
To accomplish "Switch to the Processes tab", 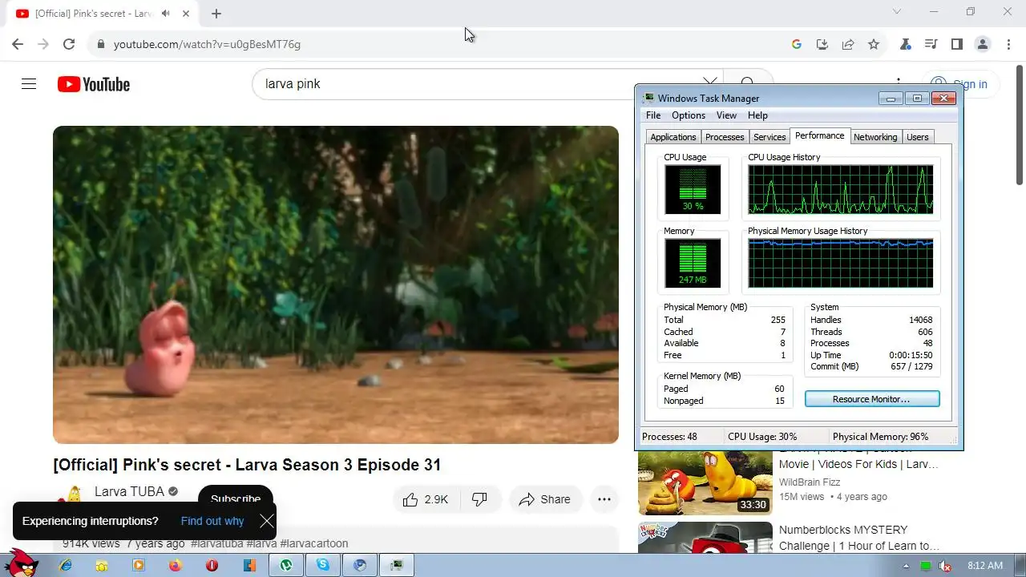I will click(725, 137).
